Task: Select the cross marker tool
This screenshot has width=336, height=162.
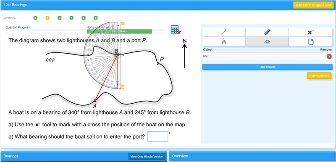Action: pyautogui.click(x=310, y=32)
